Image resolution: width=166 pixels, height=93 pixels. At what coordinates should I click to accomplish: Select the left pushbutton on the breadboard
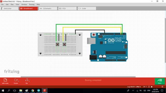pyautogui.click(x=58, y=44)
